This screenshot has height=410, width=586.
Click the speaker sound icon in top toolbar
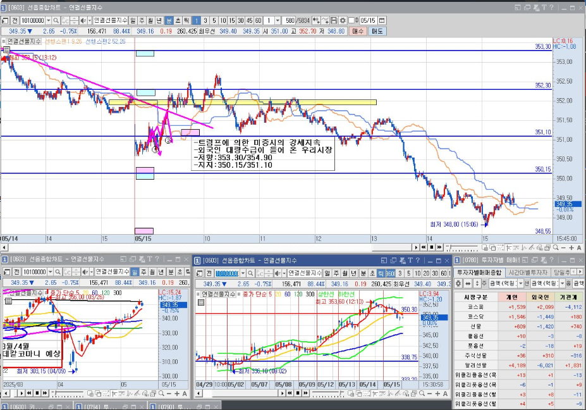click(x=83, y=21)
